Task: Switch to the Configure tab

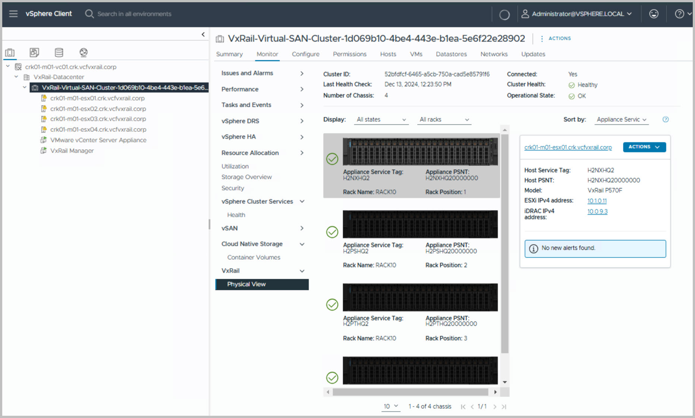Action: tap(305, 54)
